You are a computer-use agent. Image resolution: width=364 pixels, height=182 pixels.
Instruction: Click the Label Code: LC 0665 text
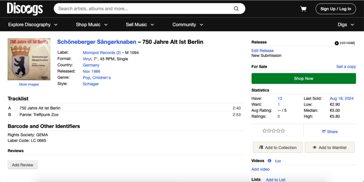[x=27, y=140]
